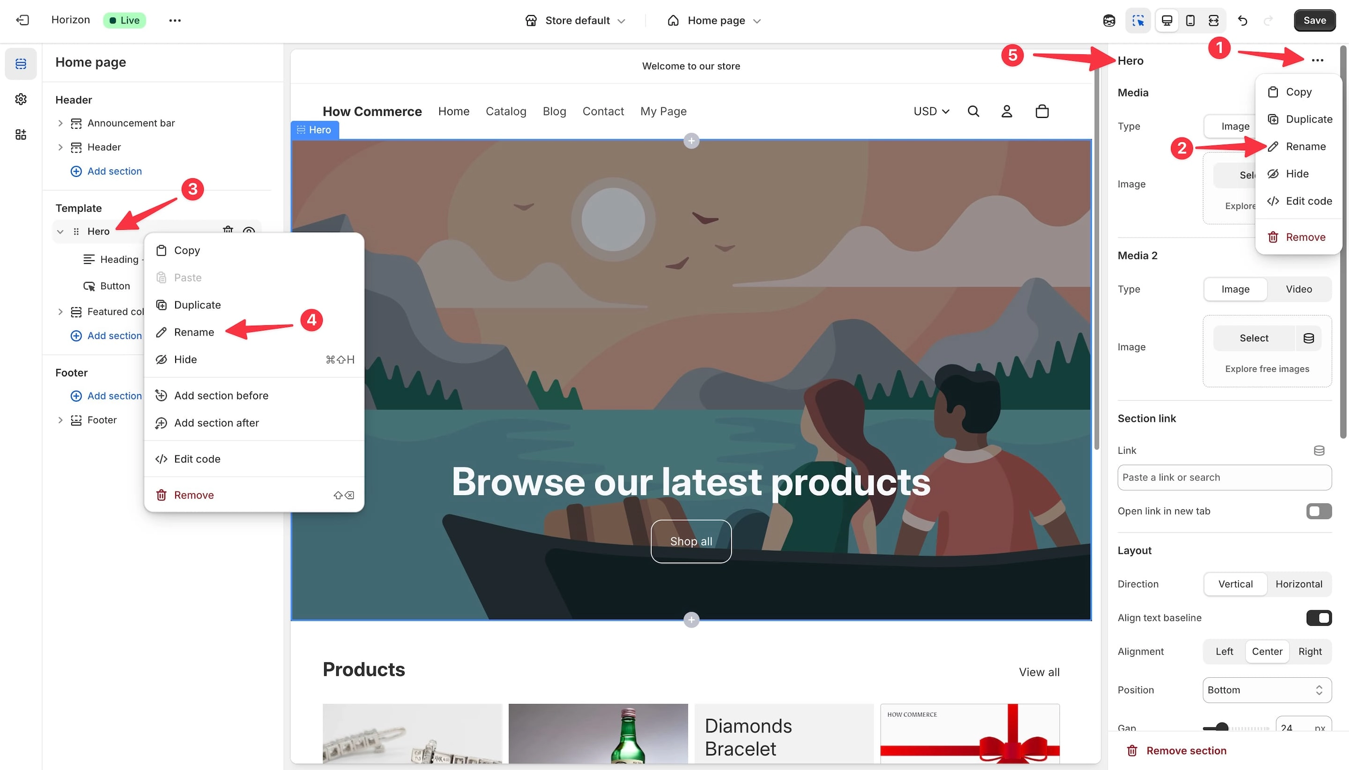The height and width of the screenshot is (770, 1349).
Task: Choose Add section after
Action: tap(253, 423)
